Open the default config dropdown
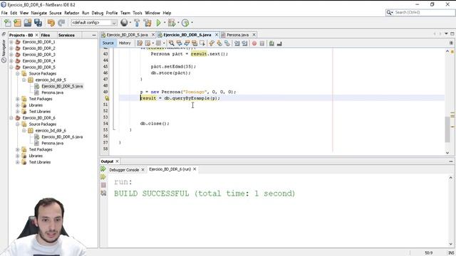The width and height of the screenshot is (456, 256). pos(94,23)
